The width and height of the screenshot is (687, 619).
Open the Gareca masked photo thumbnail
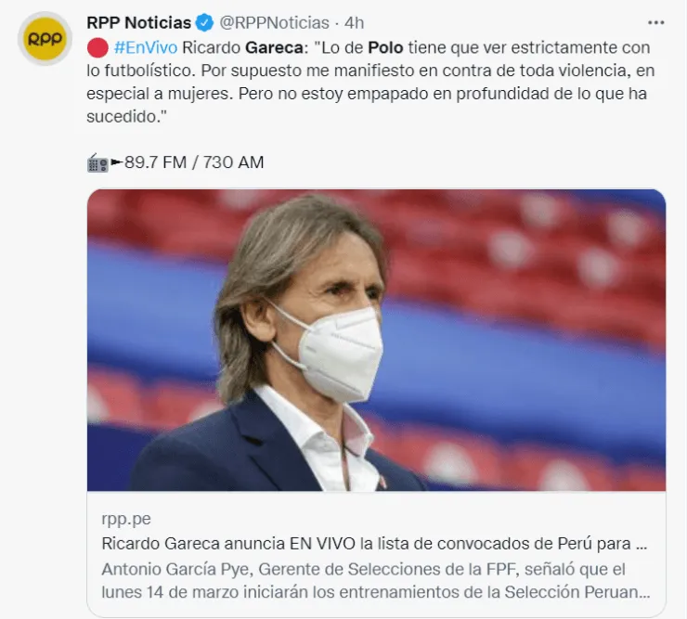[376, 340]
